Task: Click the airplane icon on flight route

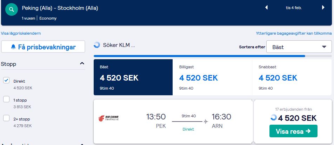Action: point(206,122)
